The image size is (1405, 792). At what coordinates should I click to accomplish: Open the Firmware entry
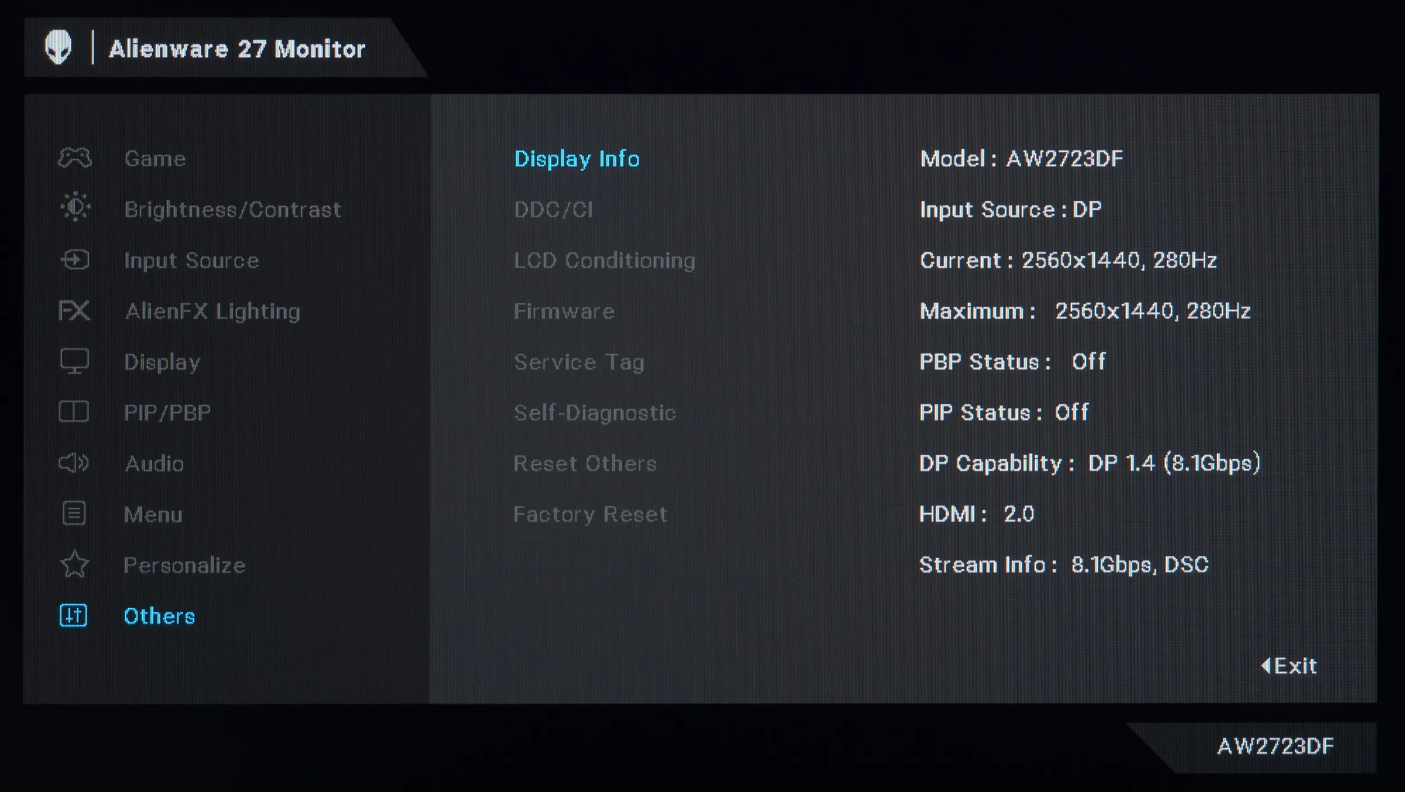pyautogui.click(x=564, y=311)
